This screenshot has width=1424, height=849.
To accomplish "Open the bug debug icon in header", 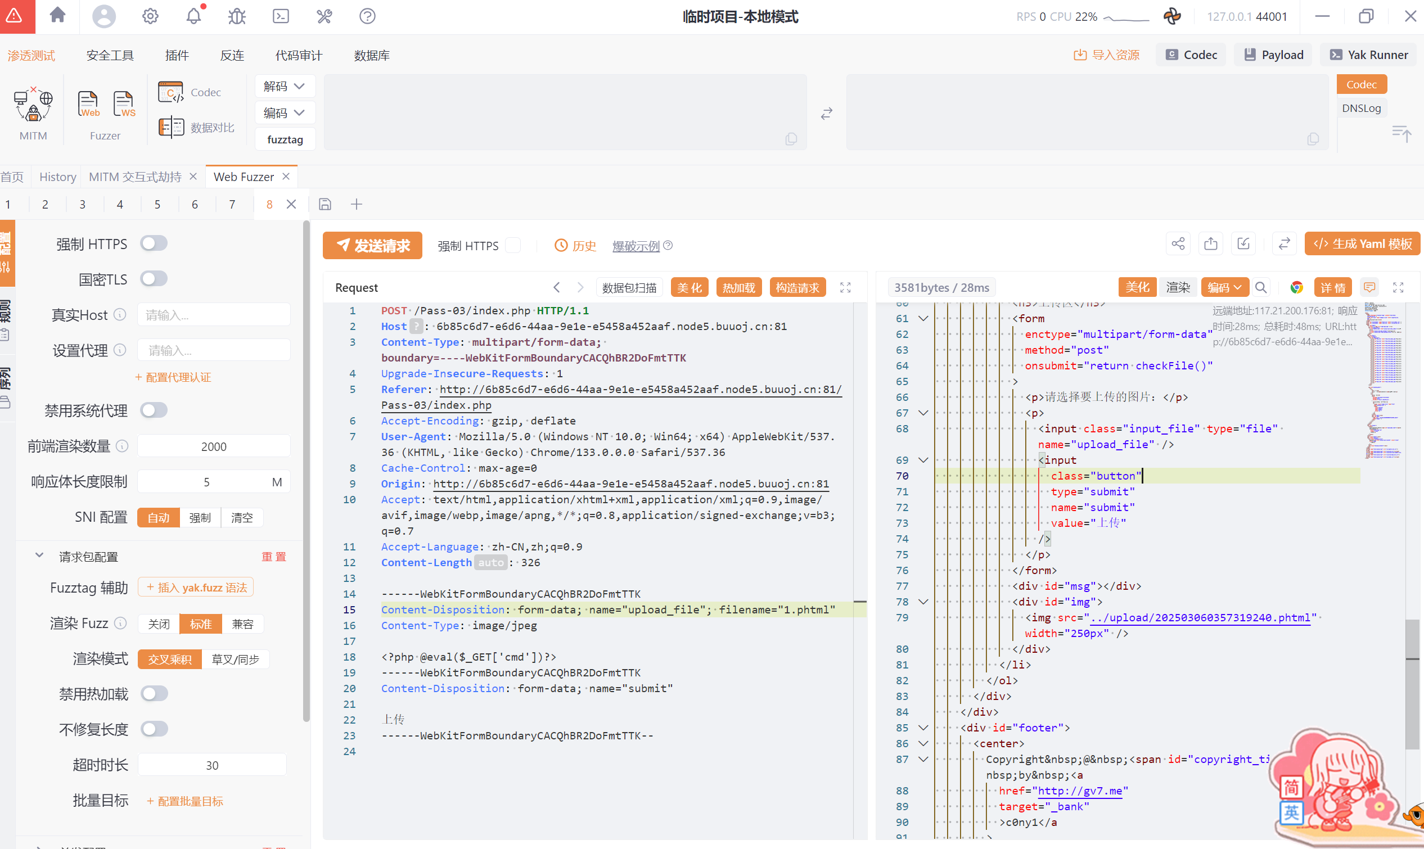I will (236, 16).
